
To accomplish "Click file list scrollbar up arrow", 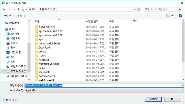I will click(183, 21).
